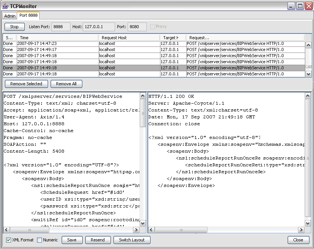Image resolution: width=314 pixels, height=249 pixels.
Task: Clear all requests with Remove All
Action: click(x=66, y=84)
